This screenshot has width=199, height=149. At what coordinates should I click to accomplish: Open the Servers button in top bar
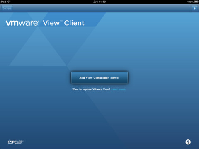coord(7,8)
